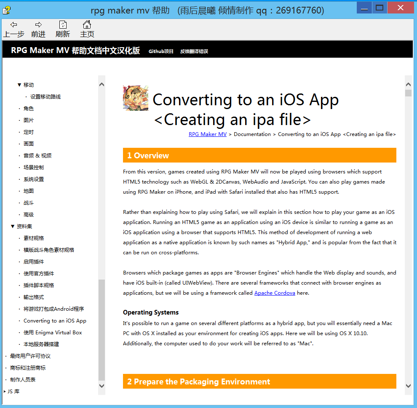Image resolution: width=417 pixels, height=408 pixels.
Task: Open 商标和注册商标 sidebar entry
Action: [x=28, y=368]
